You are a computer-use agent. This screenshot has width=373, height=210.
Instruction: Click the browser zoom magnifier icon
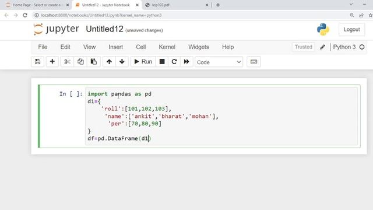(x=352, y=15)
